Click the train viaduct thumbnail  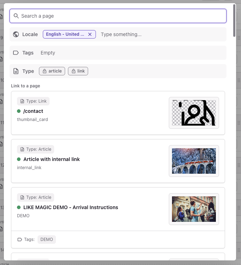[194, 161]
